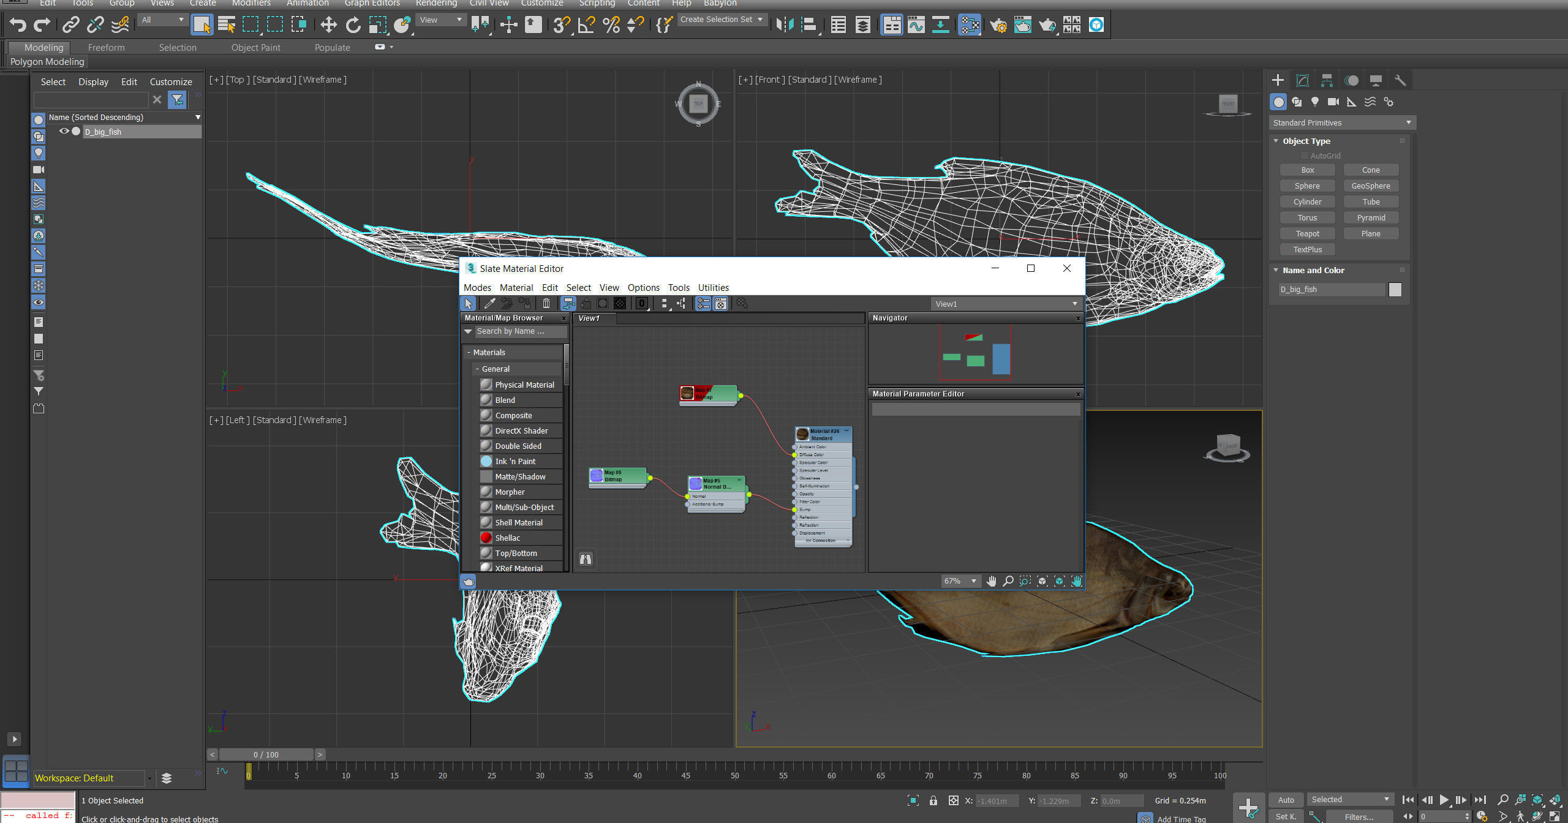Open the Selected key filter dropdown
The image size is (1568, 823).
point(1350,800)
